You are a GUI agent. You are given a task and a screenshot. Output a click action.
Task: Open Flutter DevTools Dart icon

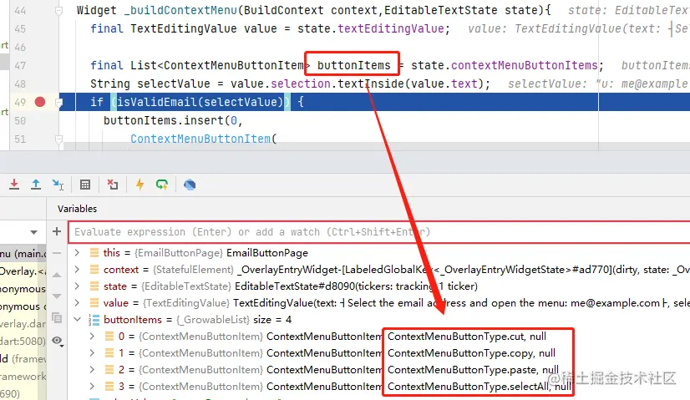click(190, 185)
